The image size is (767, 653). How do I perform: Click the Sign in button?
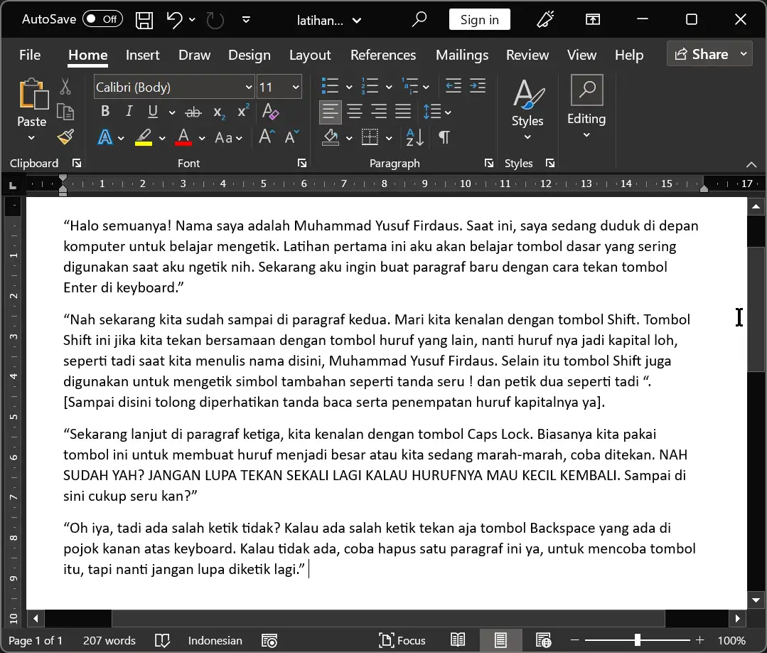[x=479, y=19]
